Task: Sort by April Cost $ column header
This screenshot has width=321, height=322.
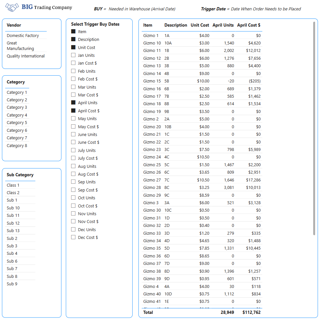Action: tap(249, 25)
